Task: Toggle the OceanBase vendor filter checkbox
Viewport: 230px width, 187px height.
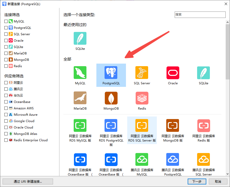Action: coord(6,102)
